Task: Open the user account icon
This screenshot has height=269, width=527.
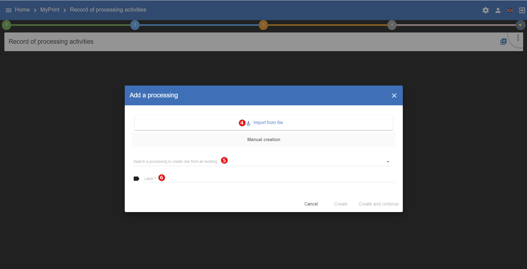Action: pos(498,10)
